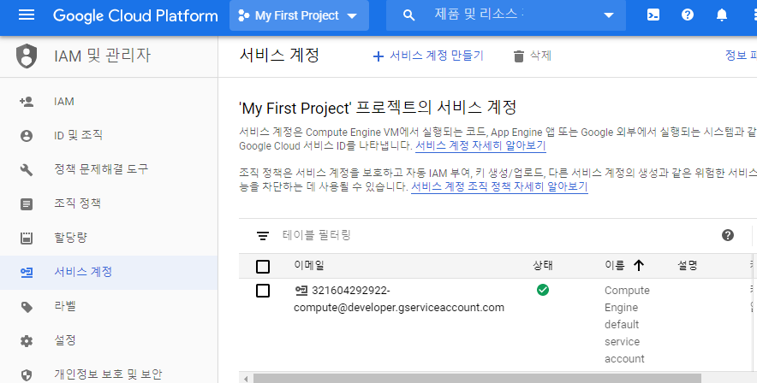Open 서비스 계정 조직 정책 자세히 알아보기 link
The image size is (757, 383).
click(499, 186)
